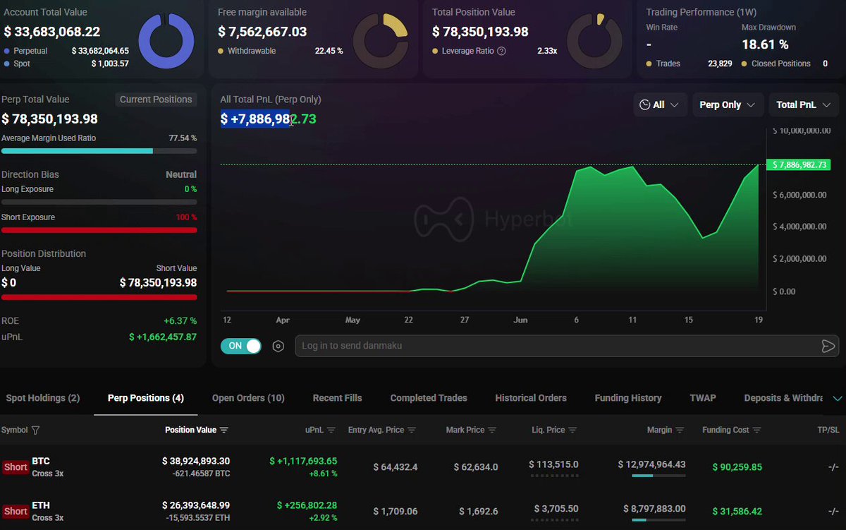Screen dimensions: 846x530
Task: Click the ETH position value $ 26,393,648.99
Action: 196,505
